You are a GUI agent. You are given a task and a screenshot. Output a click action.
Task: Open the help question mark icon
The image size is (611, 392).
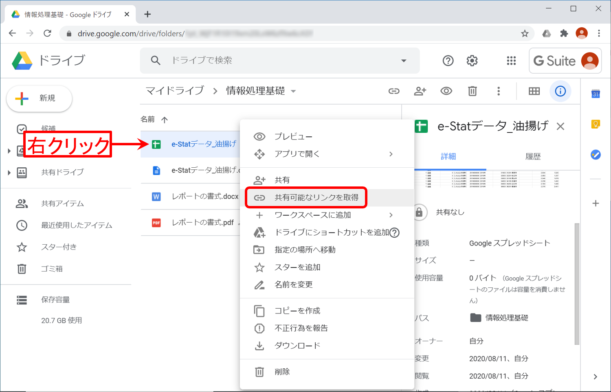[448, 61]
